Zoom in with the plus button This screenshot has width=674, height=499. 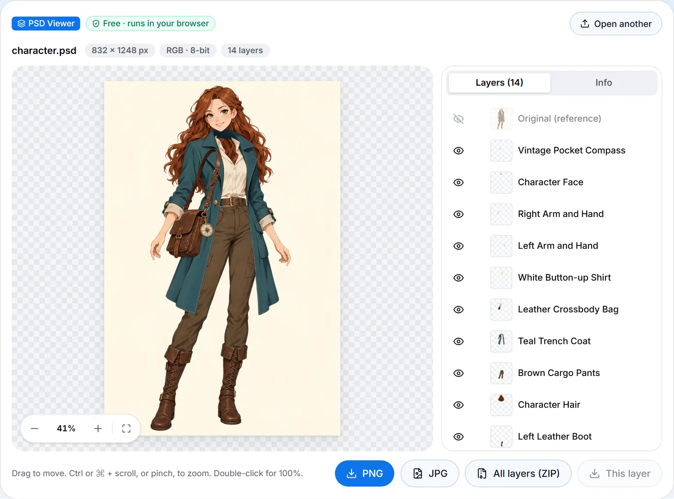(98, 428)
